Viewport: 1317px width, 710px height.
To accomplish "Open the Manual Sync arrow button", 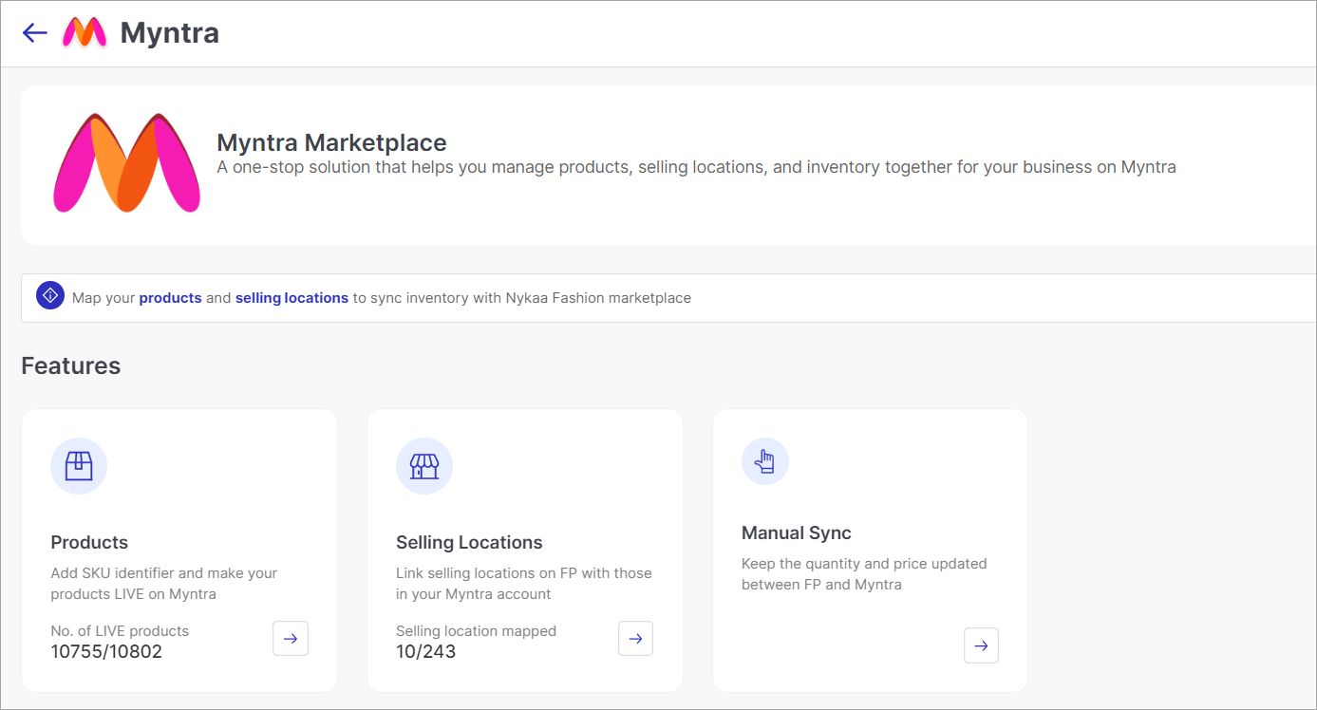I will (981, 645).
